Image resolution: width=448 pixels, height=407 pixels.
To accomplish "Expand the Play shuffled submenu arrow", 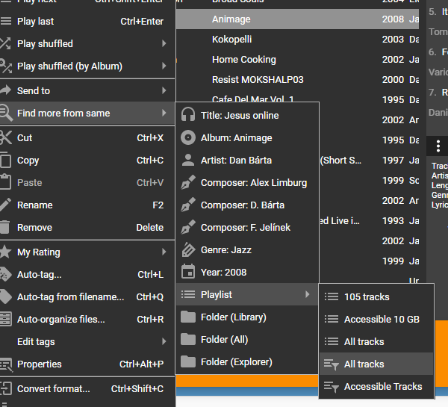I will click(164, 43).
